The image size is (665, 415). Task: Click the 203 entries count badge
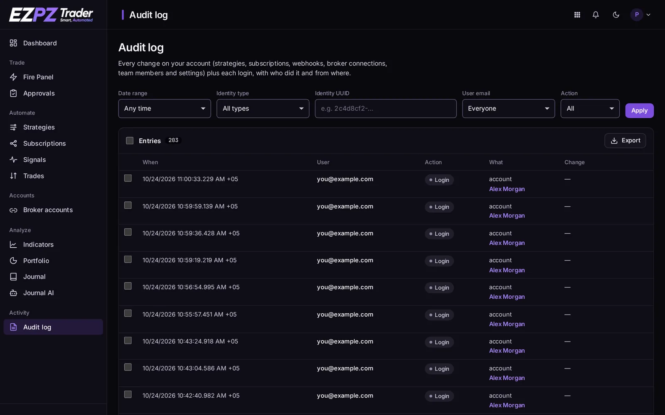(x=173, y=140)
